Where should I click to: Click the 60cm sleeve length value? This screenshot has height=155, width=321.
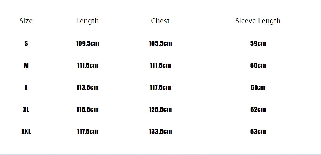pyautogui.click(x=258, y=66)
